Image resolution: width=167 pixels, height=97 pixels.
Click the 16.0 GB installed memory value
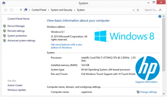coord(85,65)
